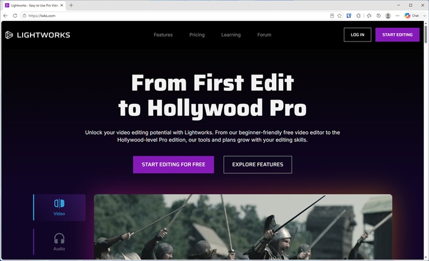The width and height of the screenshot is (429, 261).
Task: Click the battle scene preview image
Action: [243, 227]
